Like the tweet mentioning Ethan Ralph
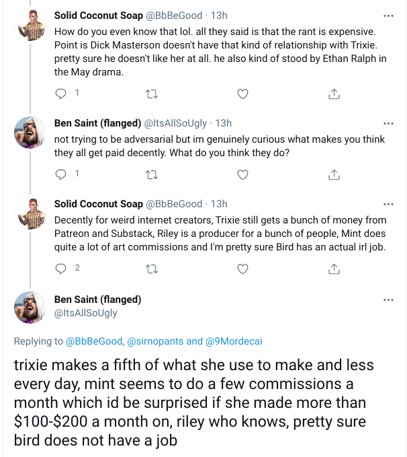407x457 pixels. click(242, 94)
